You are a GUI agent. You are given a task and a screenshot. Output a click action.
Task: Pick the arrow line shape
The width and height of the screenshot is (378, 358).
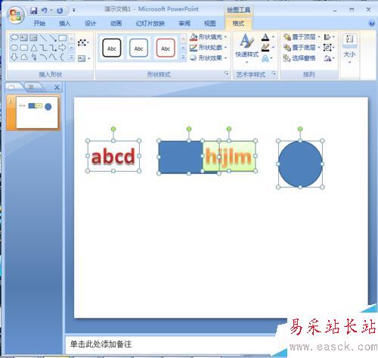point(53,38)
